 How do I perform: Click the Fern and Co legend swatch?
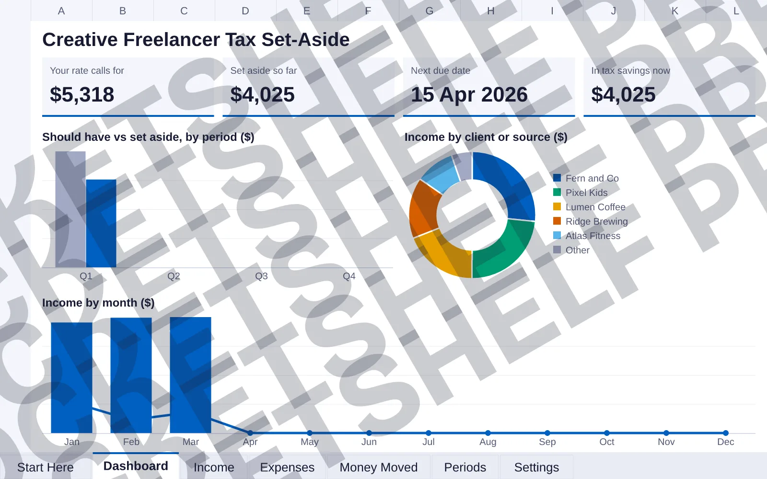(x=557, y=178)
